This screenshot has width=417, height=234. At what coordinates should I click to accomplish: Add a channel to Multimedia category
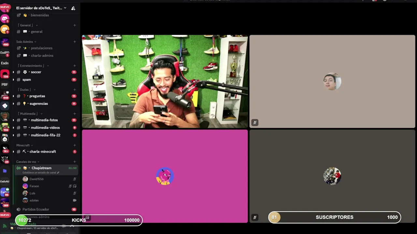[x=75, y=114]
